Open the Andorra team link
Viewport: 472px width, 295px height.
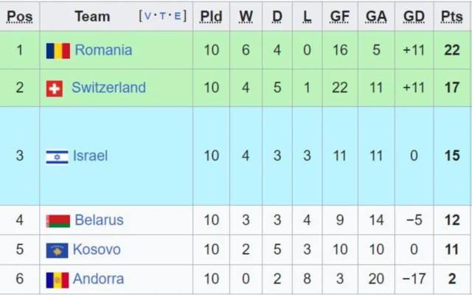pos(98,280)
